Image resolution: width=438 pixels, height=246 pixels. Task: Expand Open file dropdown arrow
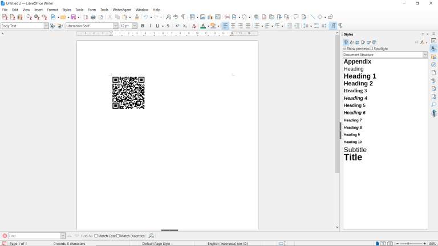point(68,17)
